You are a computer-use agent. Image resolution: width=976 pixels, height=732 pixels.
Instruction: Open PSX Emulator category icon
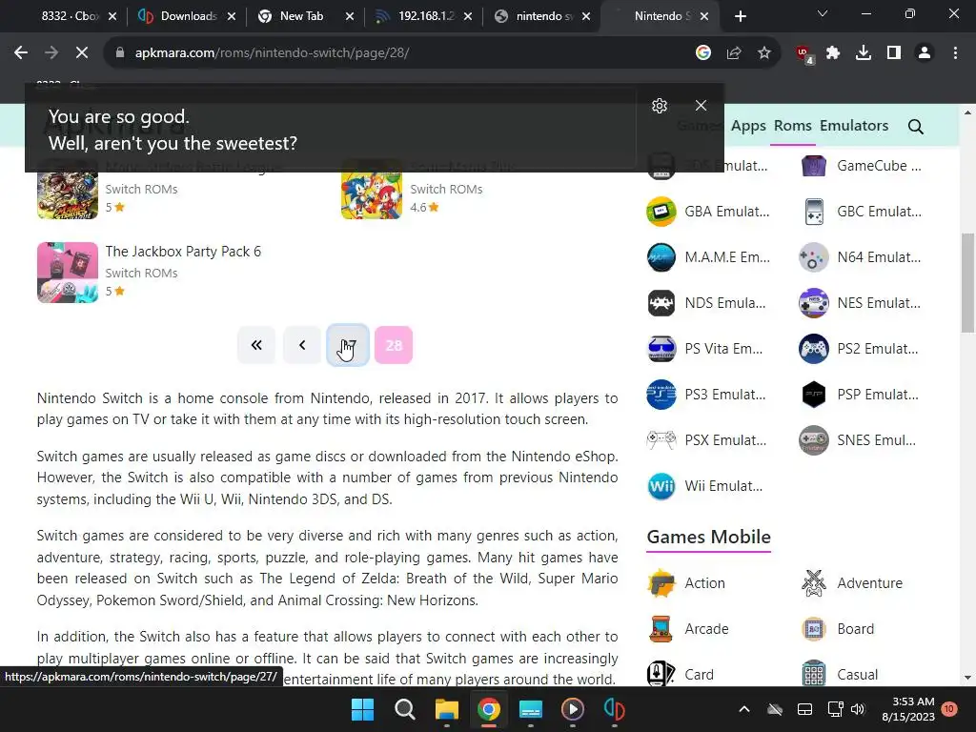661,440
